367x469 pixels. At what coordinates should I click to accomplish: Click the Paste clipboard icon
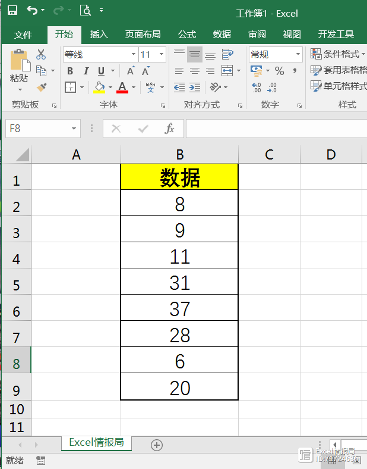tap(20, 61)
